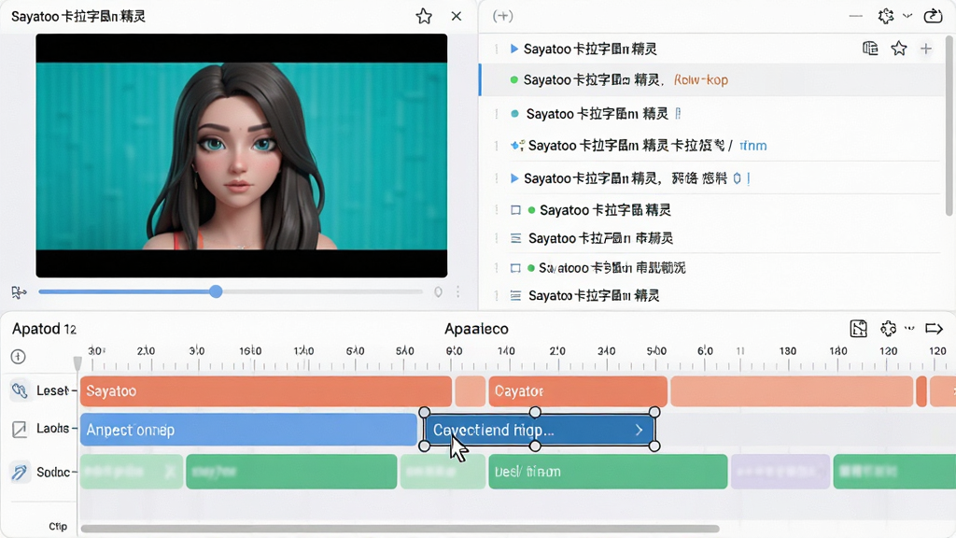Select the 'Cayator' clip on the Leset track
This screenshot has height=538, width=956.
click(578, 391)
